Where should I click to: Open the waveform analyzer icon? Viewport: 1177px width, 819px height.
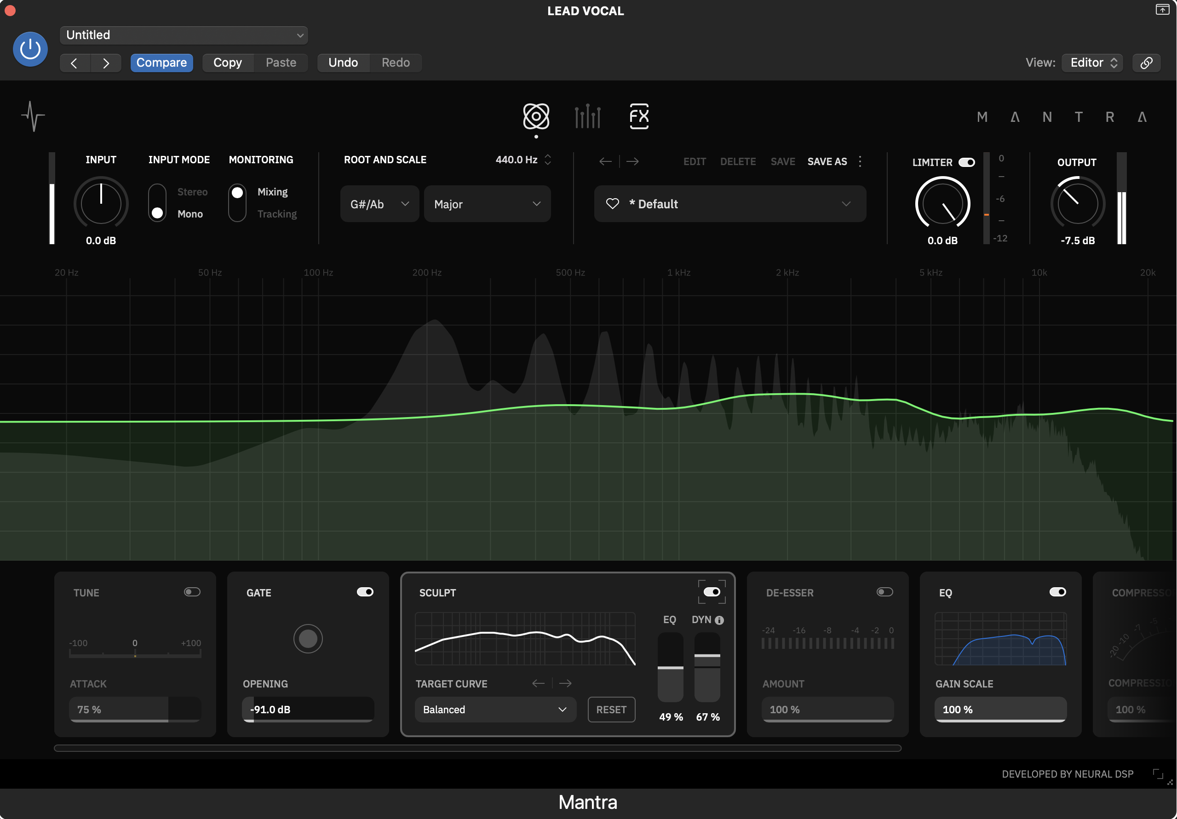pos(33,117)
